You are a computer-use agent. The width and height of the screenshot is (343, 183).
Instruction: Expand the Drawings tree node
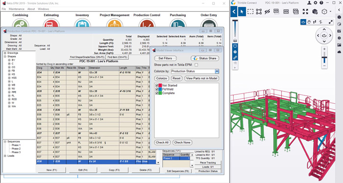5,53
